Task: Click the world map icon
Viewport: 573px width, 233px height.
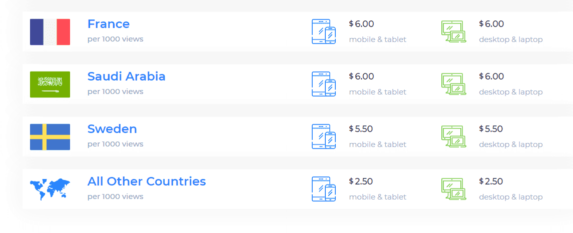Action: click(50, 189)
